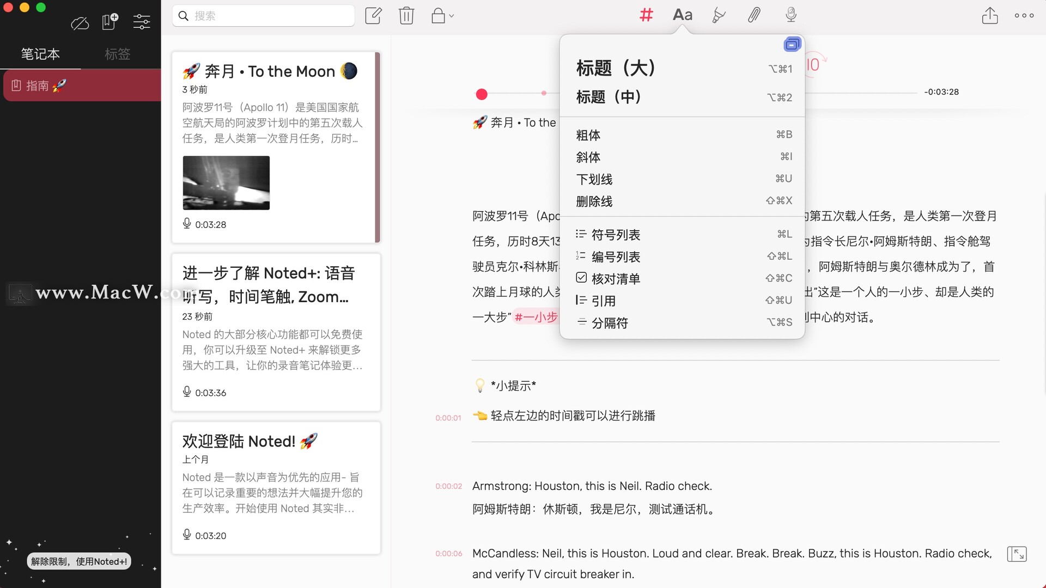The image size is (1046, 588).
Task: Choose 标题（大） heading style
Action: pyautogui.click(x=682, y=68)
